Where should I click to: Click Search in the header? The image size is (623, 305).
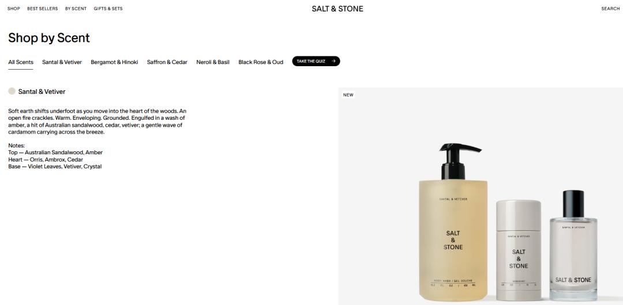(610, 8)
